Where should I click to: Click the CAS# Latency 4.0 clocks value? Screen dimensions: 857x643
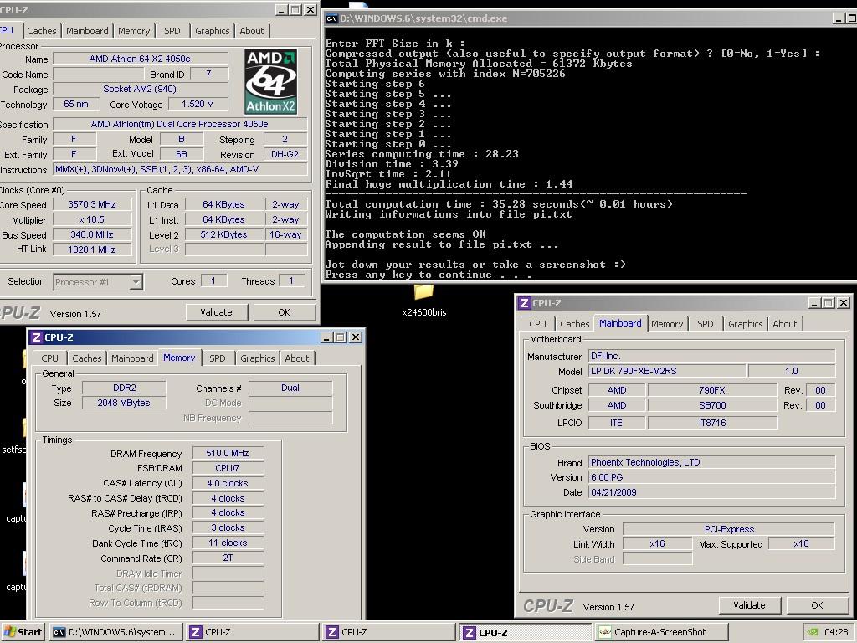tap(228, 483)
